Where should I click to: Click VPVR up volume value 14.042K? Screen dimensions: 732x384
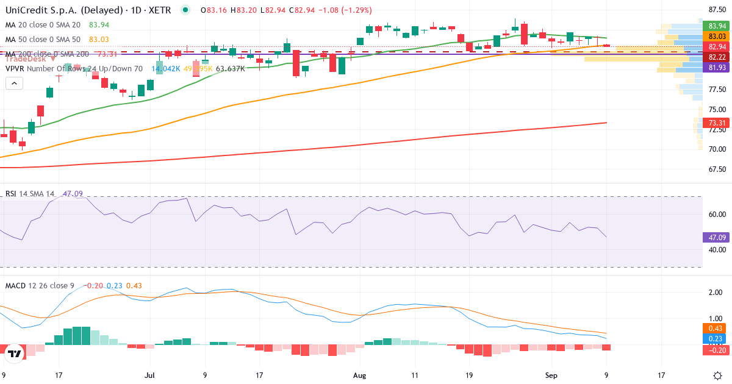(165, 68)
